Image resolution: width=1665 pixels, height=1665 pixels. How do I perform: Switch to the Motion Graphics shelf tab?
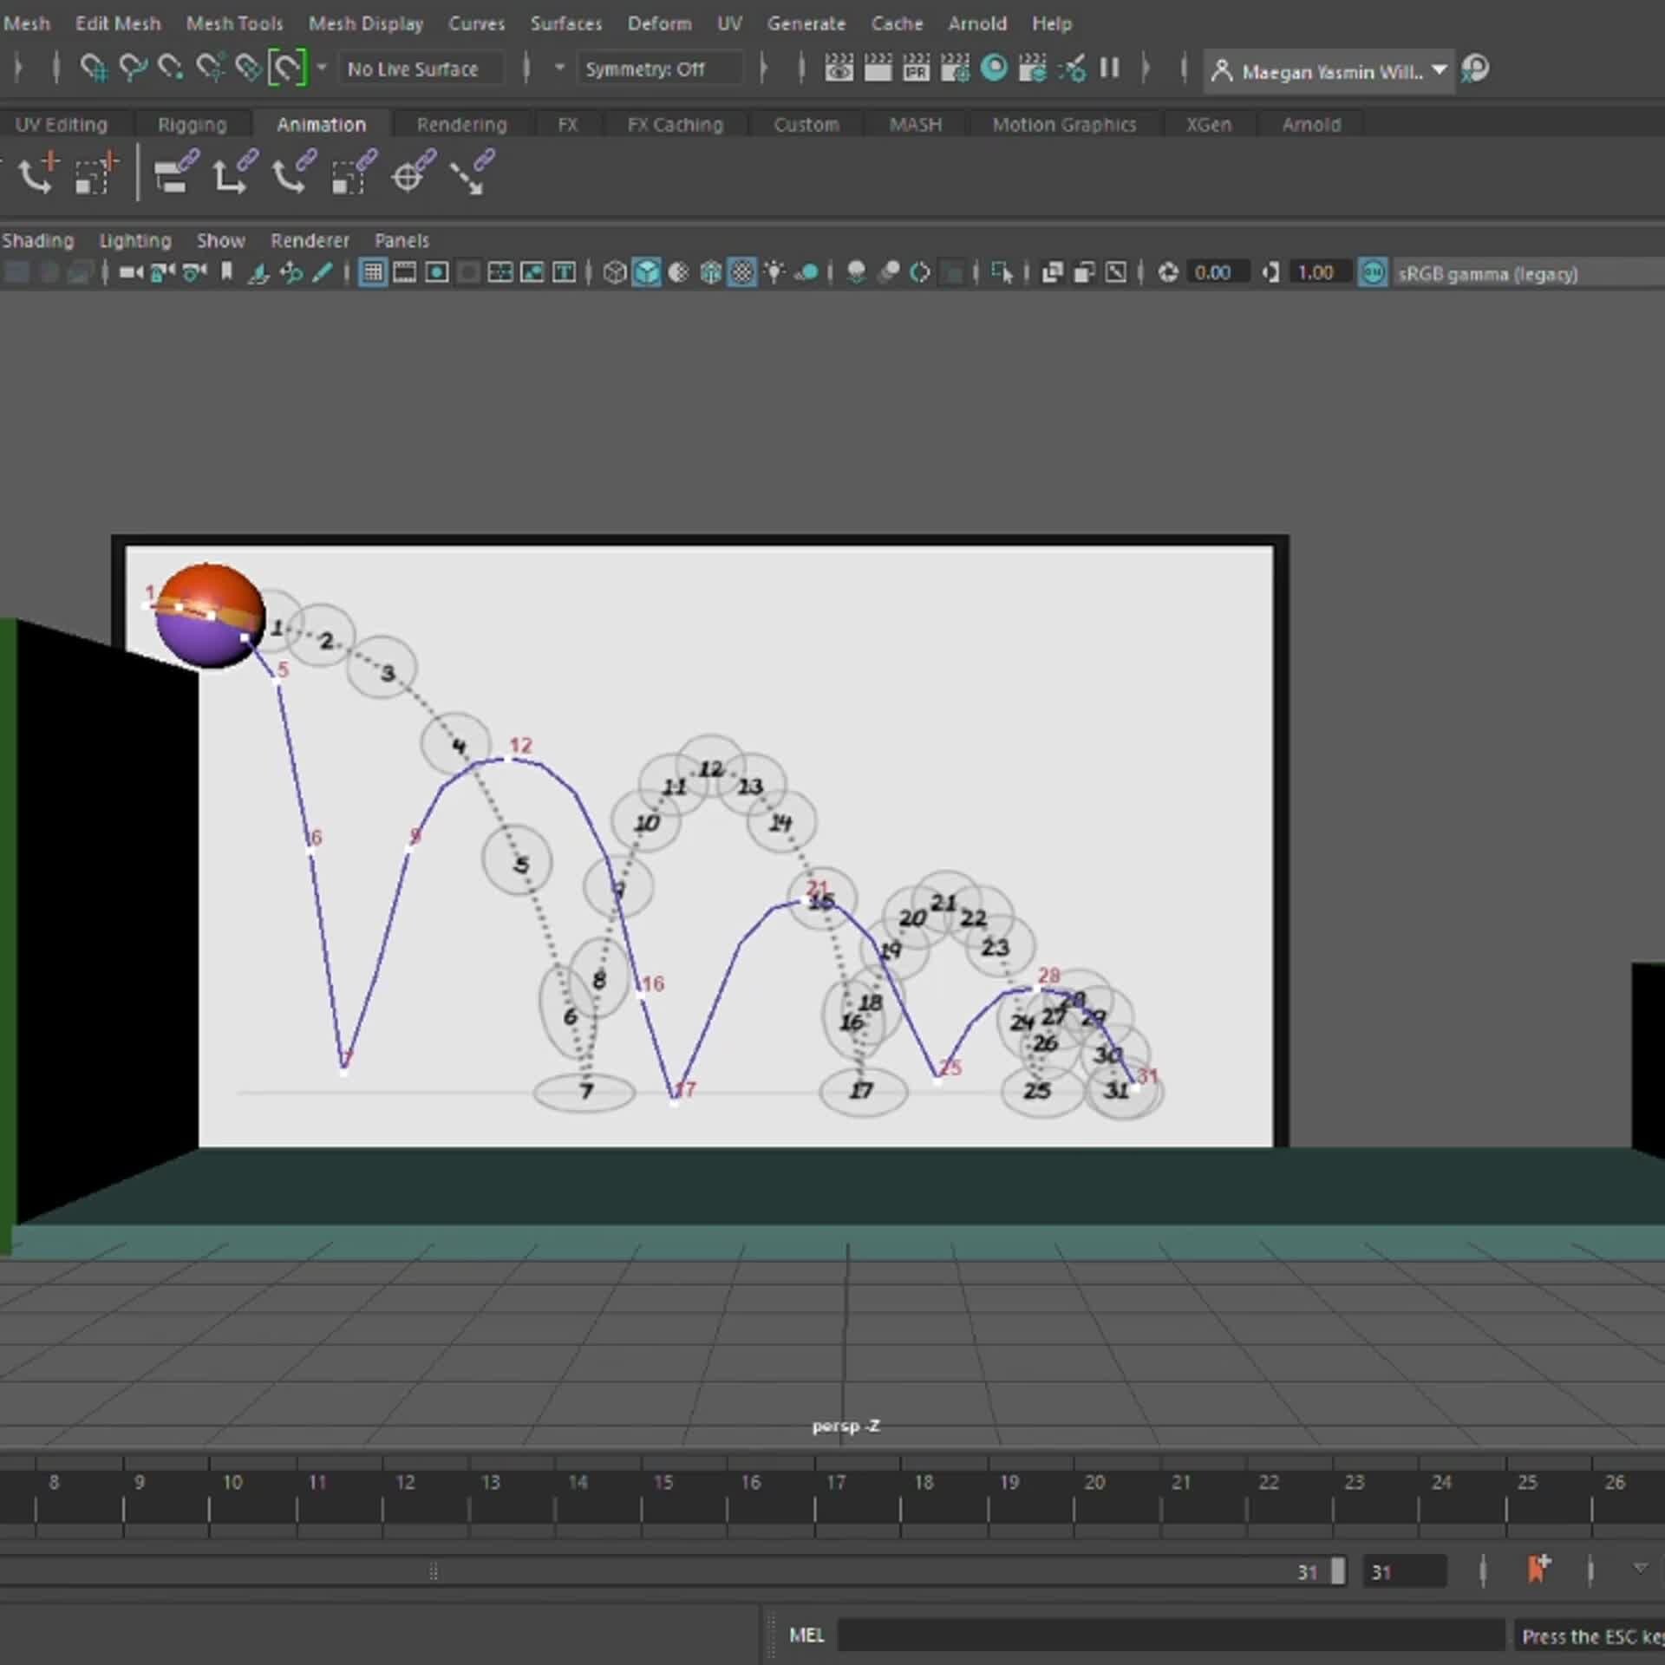click(1064, 124)
